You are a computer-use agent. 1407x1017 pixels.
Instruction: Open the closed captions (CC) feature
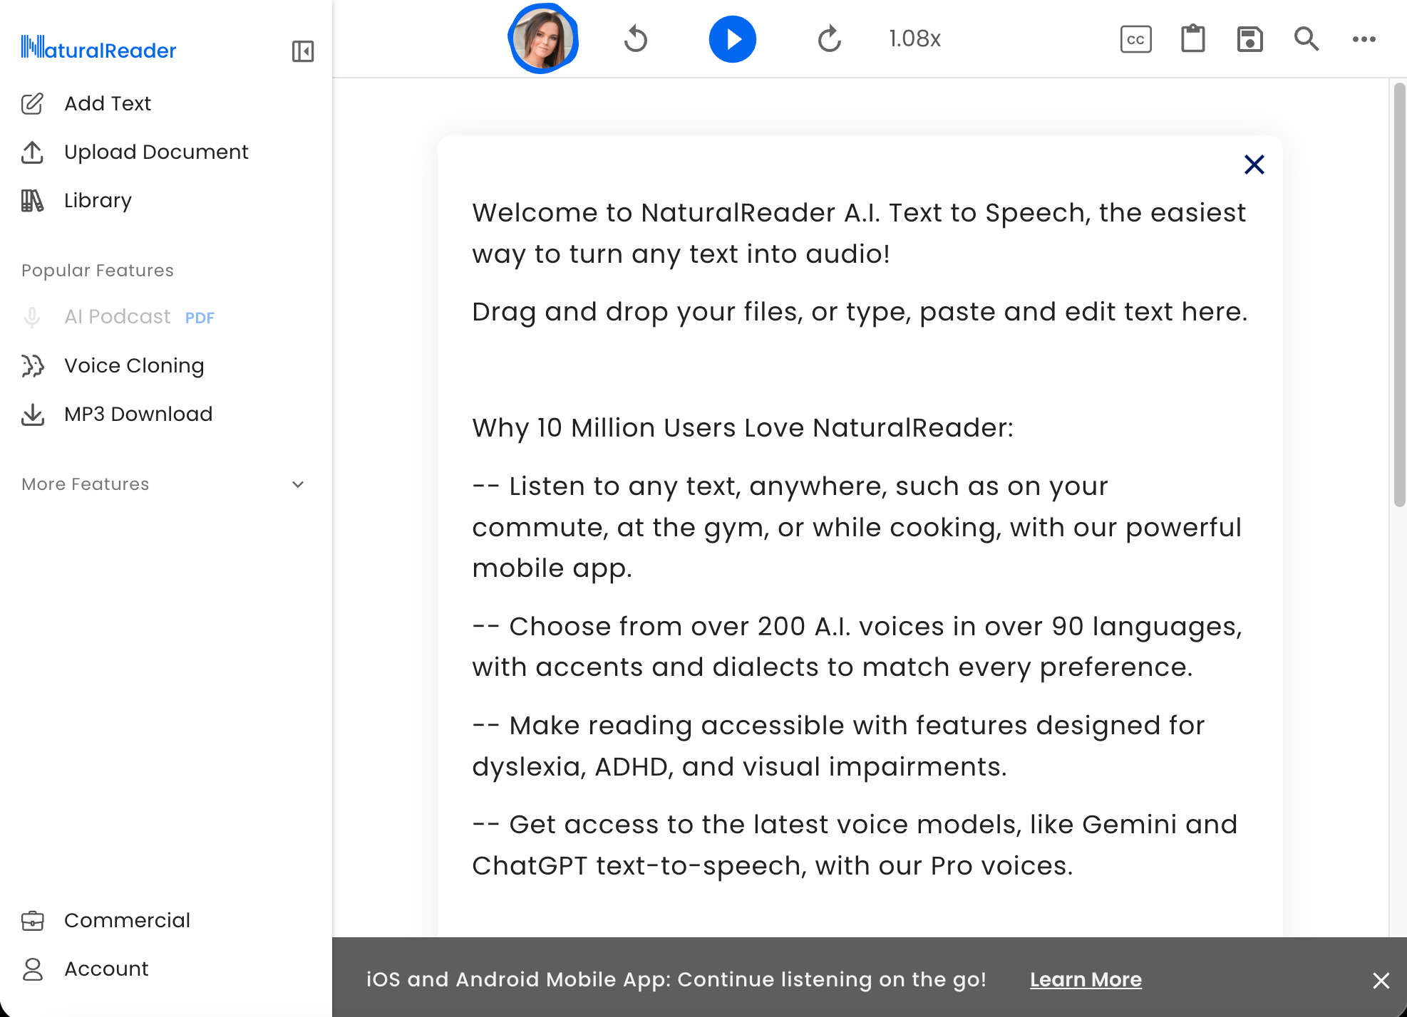pyautogui.click(x=1135, y=39)
